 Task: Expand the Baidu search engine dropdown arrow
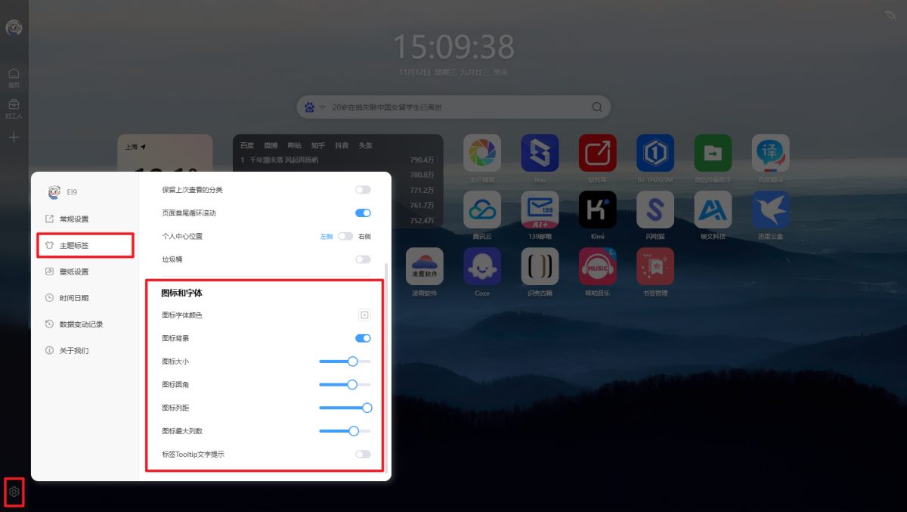pyautogui.click(x=323, y=107)
